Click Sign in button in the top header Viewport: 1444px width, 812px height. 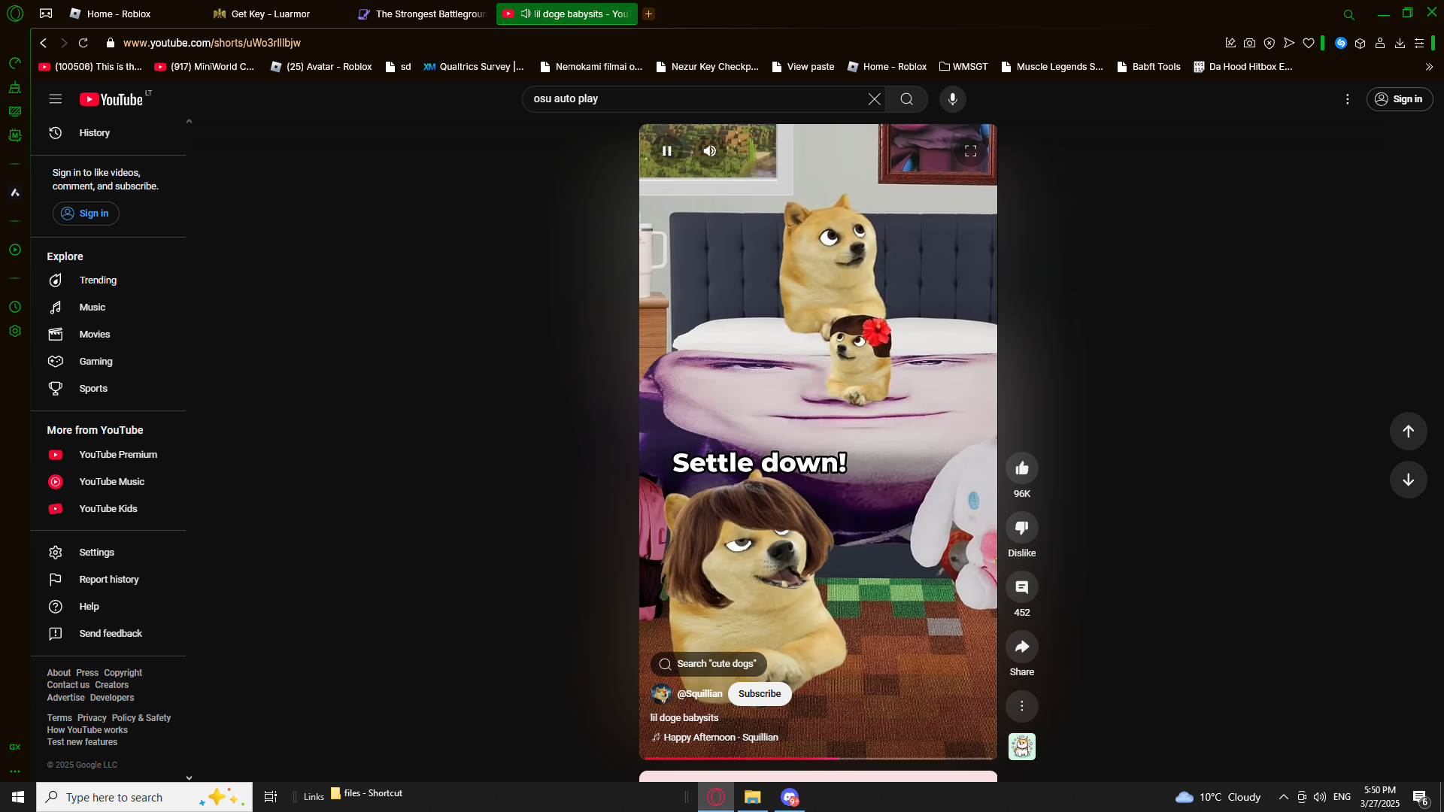click(1400, 99)
